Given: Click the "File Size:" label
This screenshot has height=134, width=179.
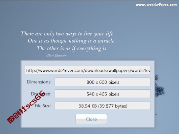Looking at the screenshot, I should pyautogui.click(x=43, y=106).
